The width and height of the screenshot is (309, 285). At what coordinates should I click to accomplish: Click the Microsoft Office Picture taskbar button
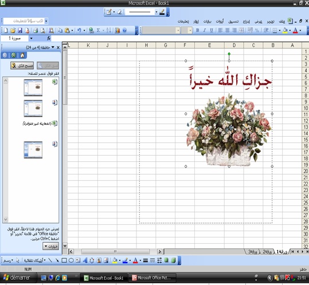click(x=152, y=278)
